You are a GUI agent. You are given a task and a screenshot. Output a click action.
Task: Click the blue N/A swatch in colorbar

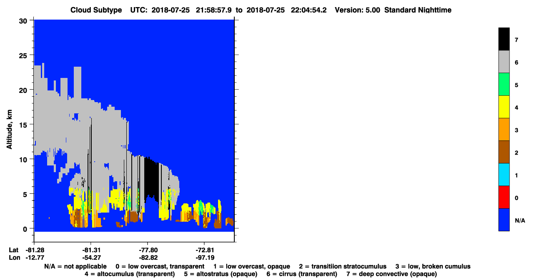(504, 219)
